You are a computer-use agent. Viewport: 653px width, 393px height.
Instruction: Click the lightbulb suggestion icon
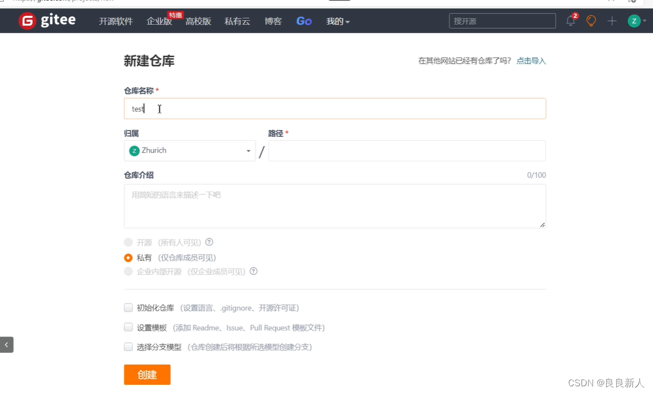point(591,21)
